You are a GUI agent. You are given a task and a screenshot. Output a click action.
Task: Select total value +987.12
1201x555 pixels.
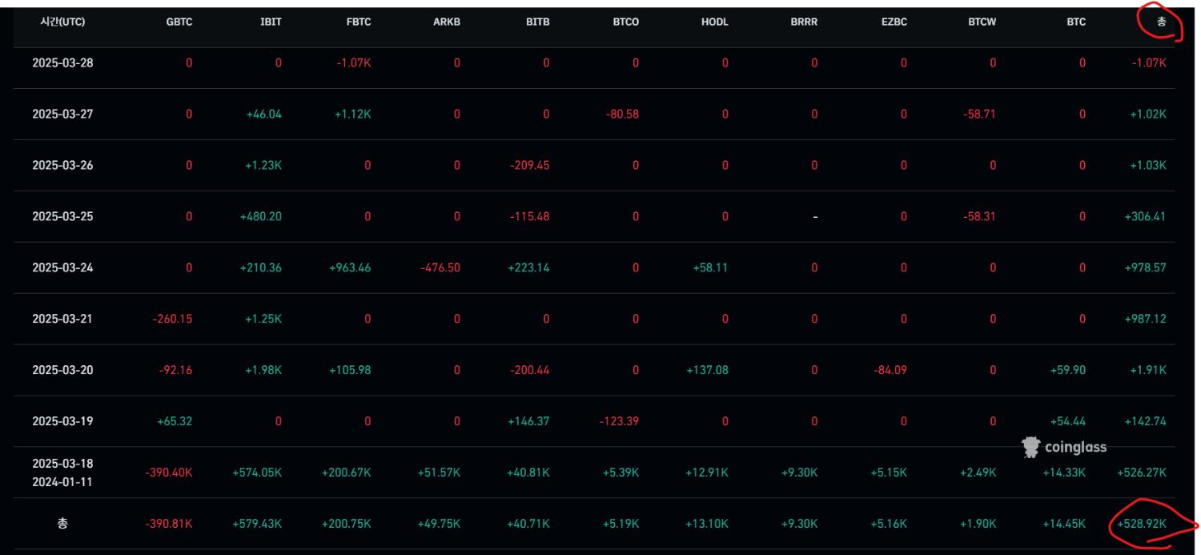pyautogui.click(x=1146, y=320)
